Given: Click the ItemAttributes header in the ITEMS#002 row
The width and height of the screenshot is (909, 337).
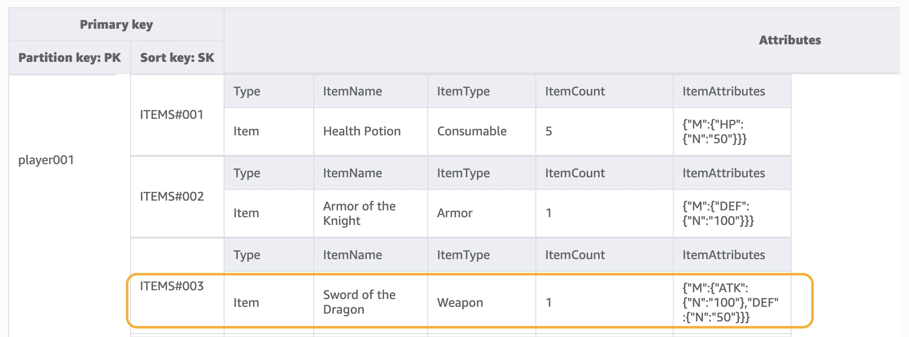Looking at the screenshot, I should click(x=723, y=173).
